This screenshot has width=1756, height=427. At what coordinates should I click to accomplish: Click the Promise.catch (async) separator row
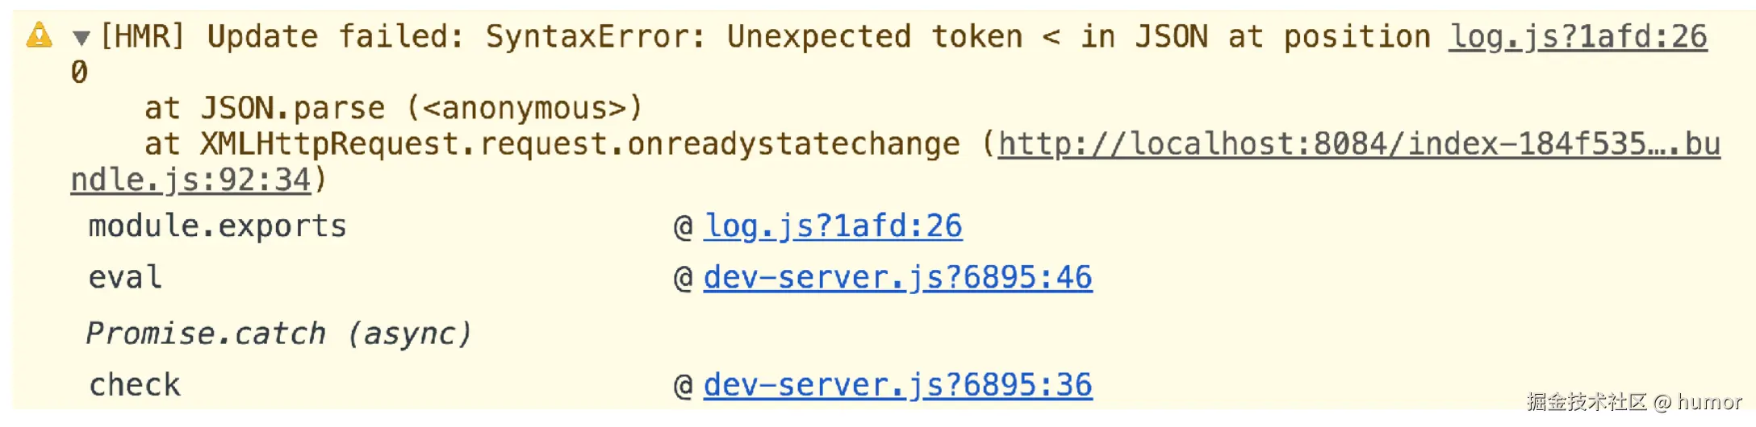(278, 333)
